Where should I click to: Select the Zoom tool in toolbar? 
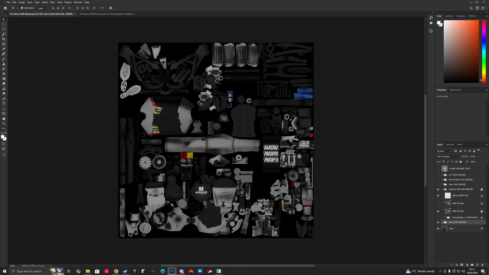point(4,123)
